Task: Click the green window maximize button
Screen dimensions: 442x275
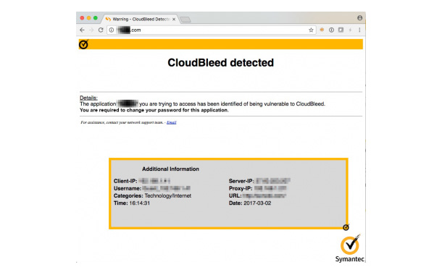Action: (x=96, y=18)
